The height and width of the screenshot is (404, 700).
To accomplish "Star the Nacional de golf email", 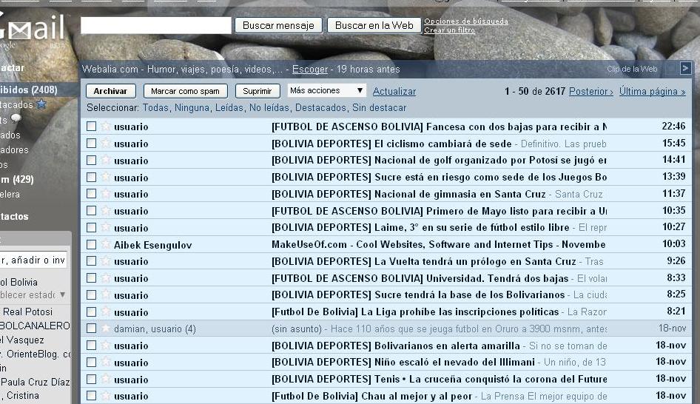I will click(x=105, y=160).
